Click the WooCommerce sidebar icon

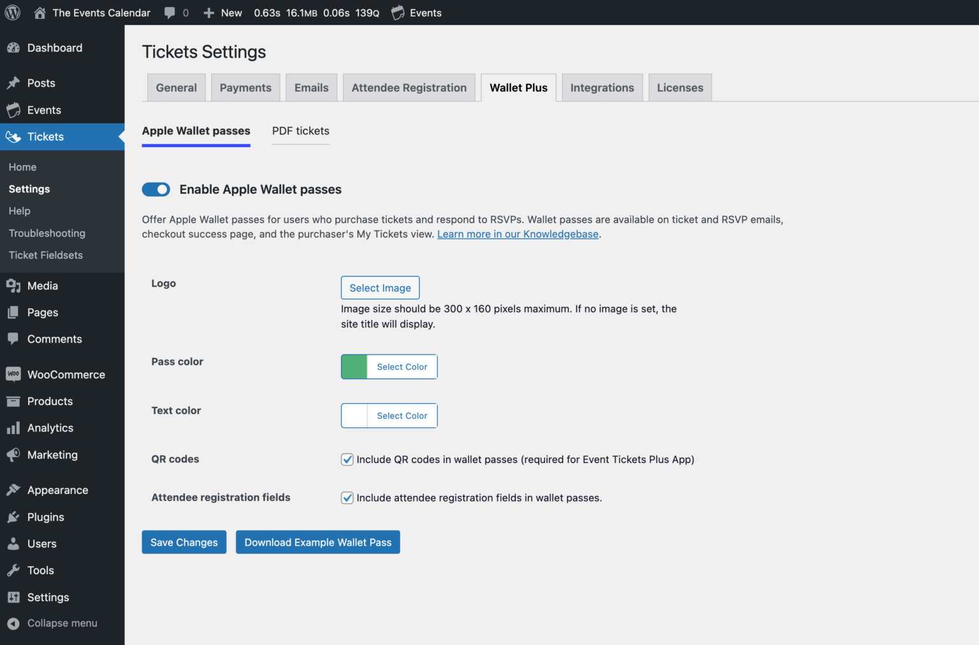point(13,374)
